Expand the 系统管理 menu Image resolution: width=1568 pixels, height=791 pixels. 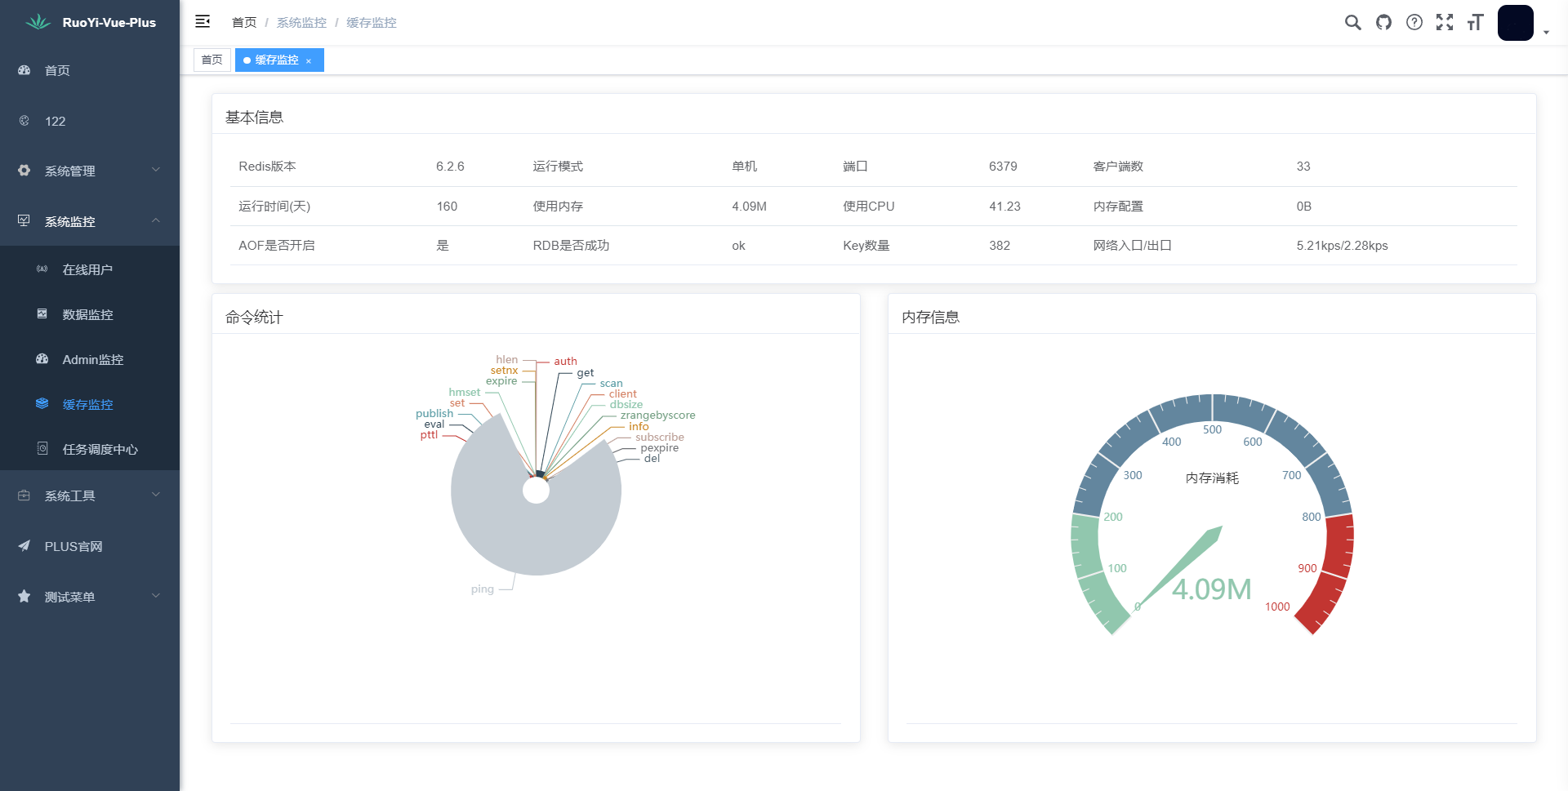[90, 171]
